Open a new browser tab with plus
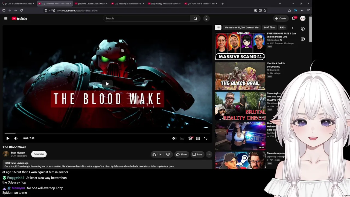The width and height of the screenshot is (350, 197). coord(223,4)
